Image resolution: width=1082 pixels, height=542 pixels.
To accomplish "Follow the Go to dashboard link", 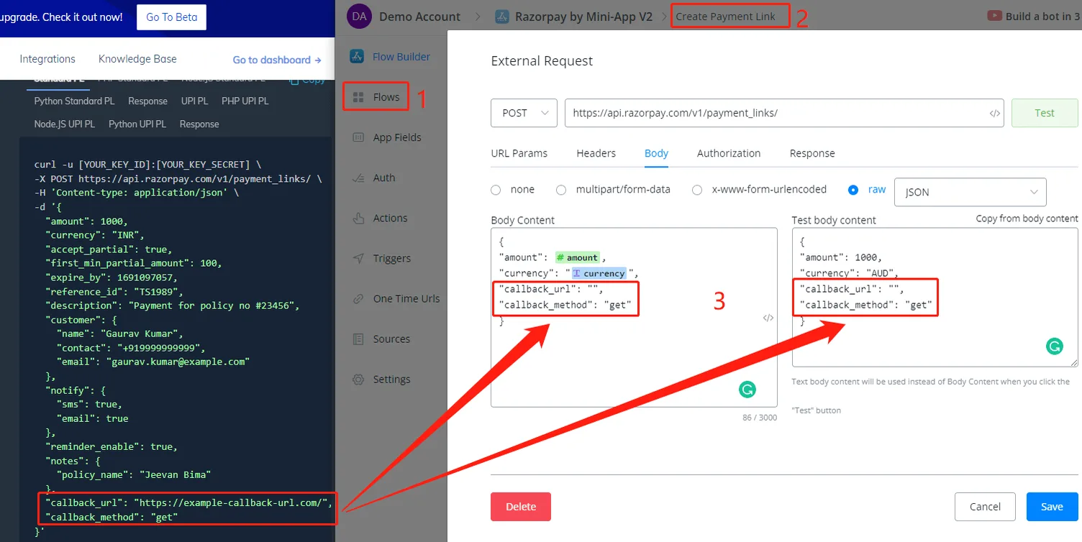I will (277, 60).
